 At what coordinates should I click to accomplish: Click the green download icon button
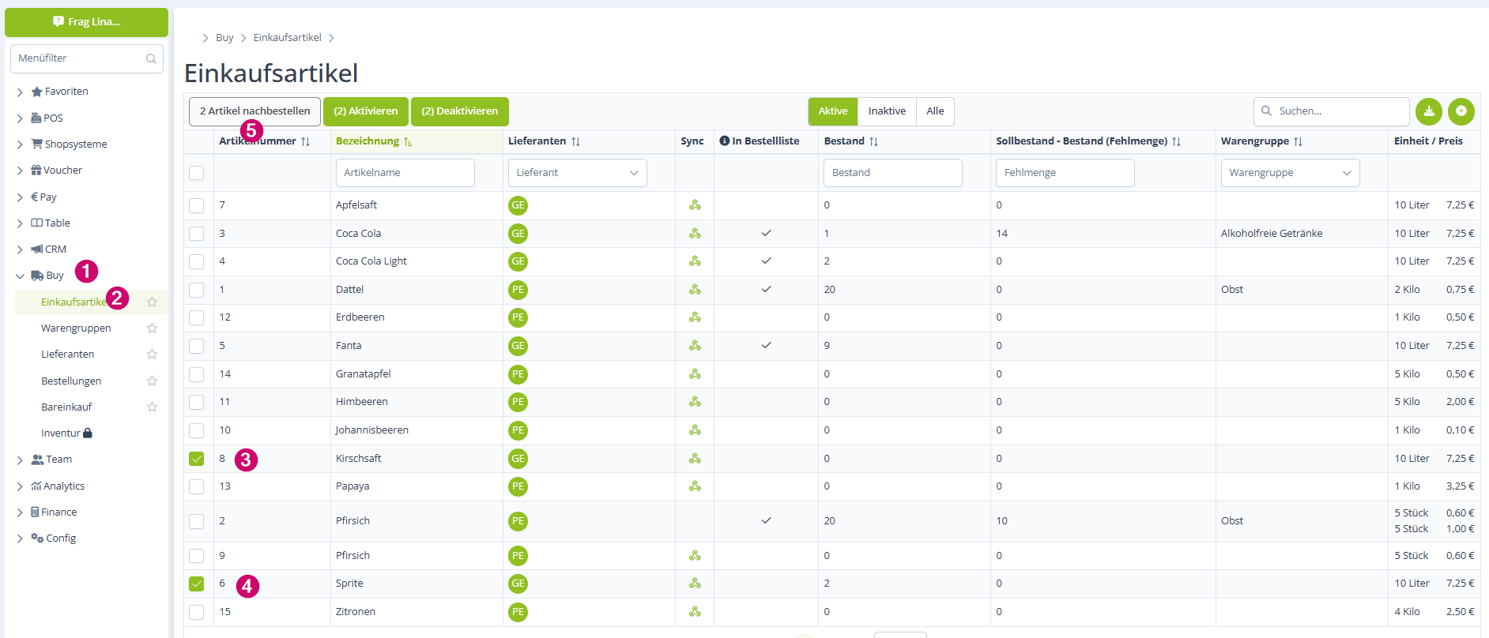(1429, 111)
